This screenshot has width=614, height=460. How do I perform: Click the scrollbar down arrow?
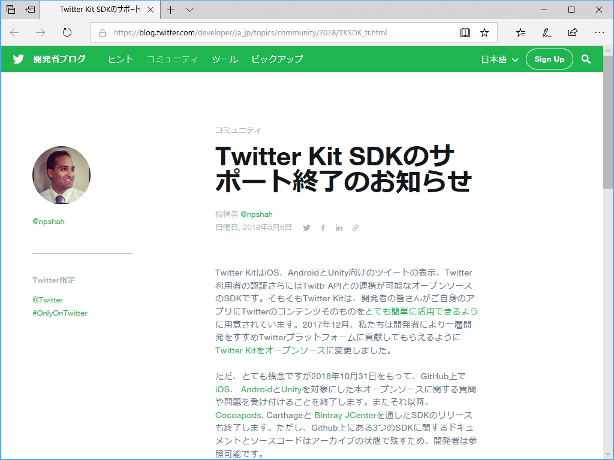pos(608,454)
